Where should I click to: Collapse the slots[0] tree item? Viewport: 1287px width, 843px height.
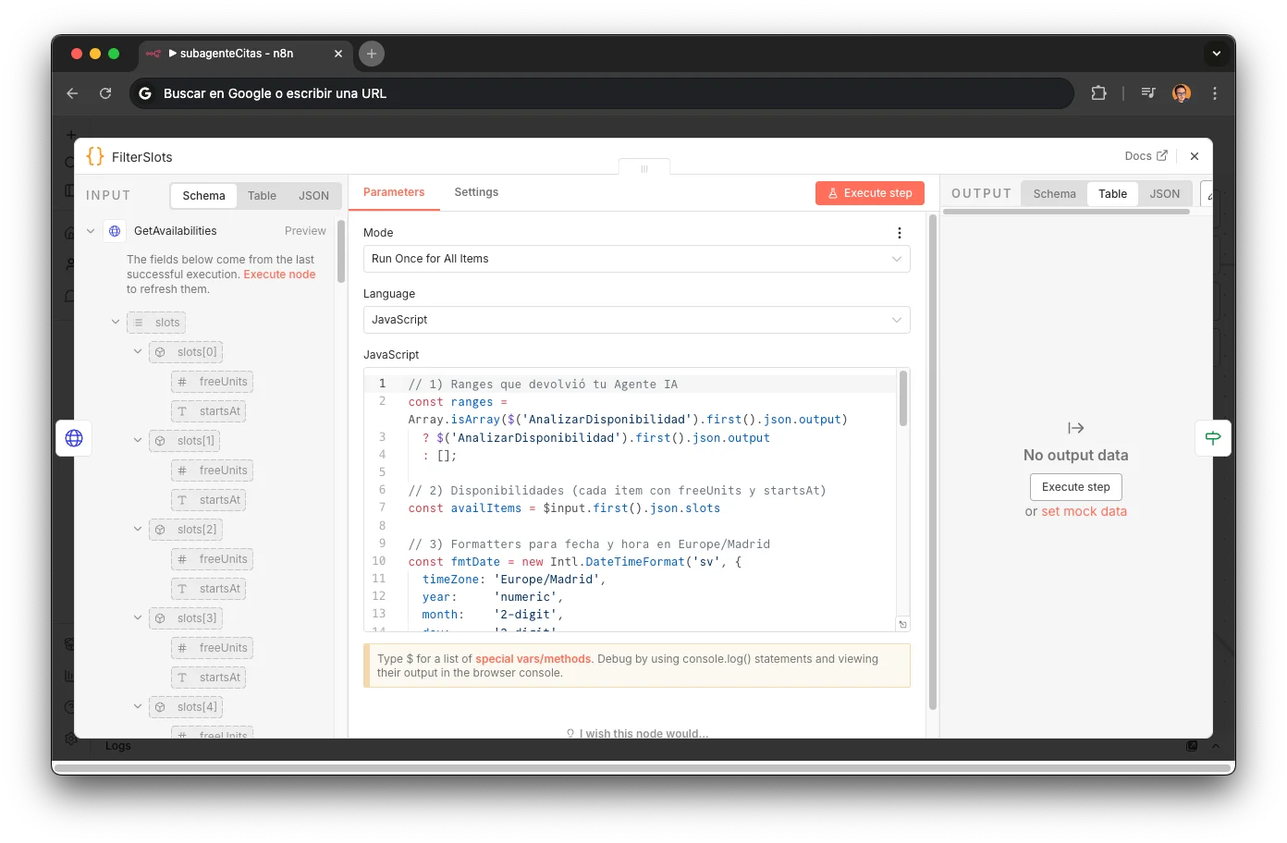(x=138, y=352)
